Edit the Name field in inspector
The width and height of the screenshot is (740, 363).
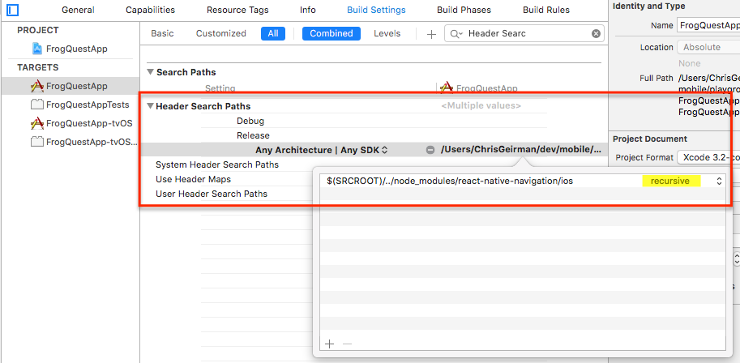coord(708,25)
